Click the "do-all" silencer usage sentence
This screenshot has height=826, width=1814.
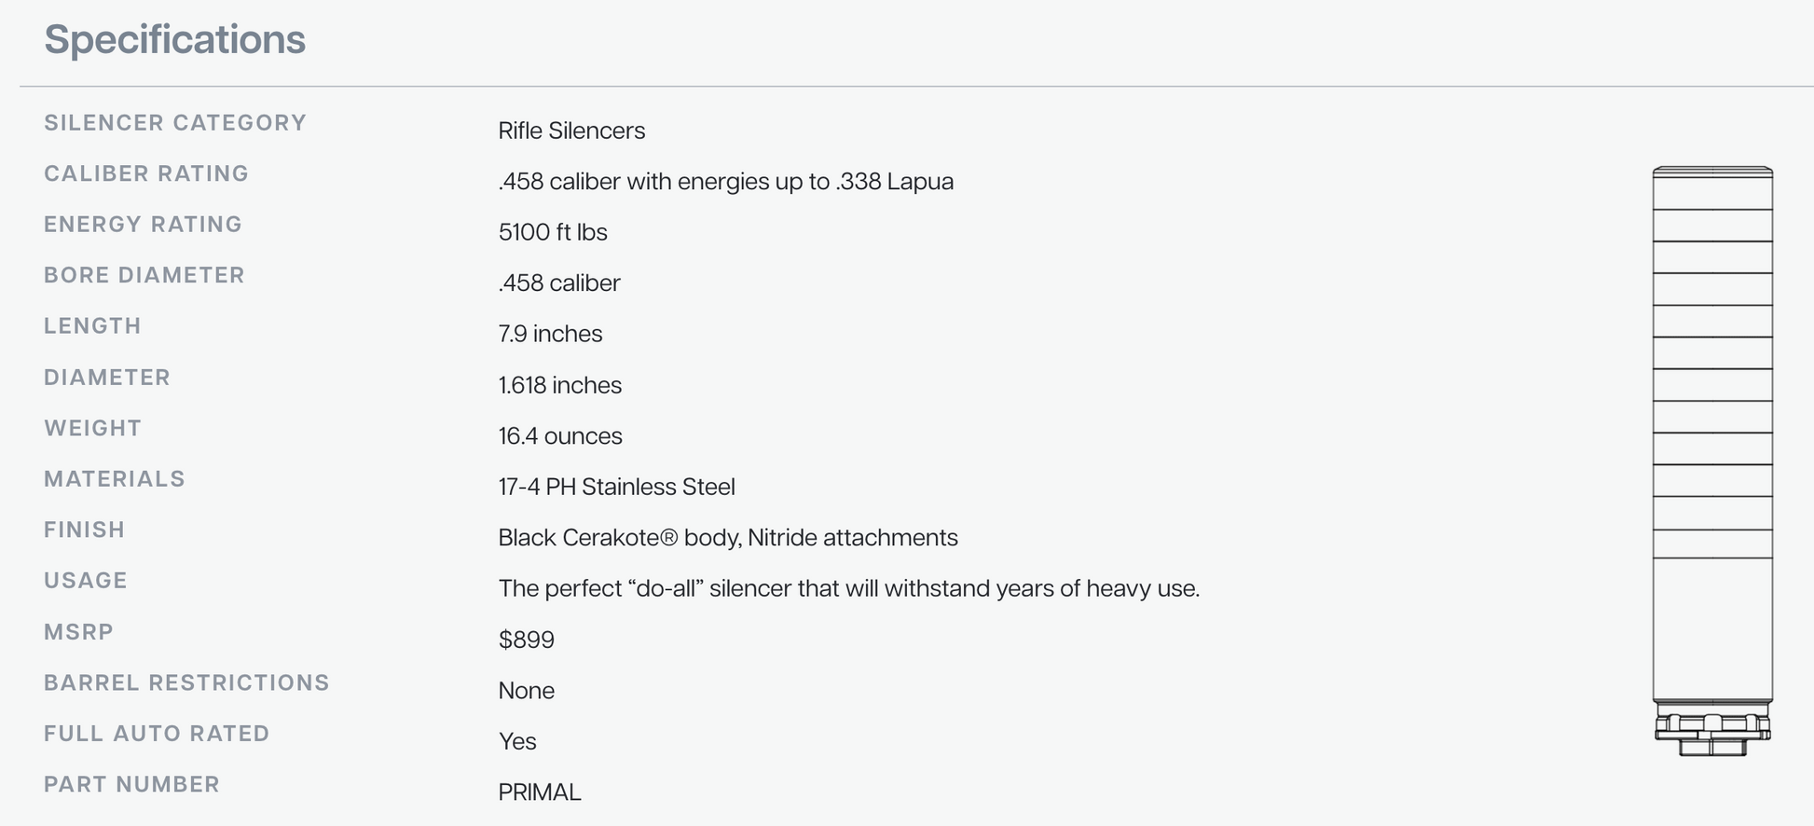[848, 588]
